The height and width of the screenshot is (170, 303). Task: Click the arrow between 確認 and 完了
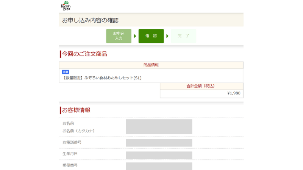pos(167,36)
